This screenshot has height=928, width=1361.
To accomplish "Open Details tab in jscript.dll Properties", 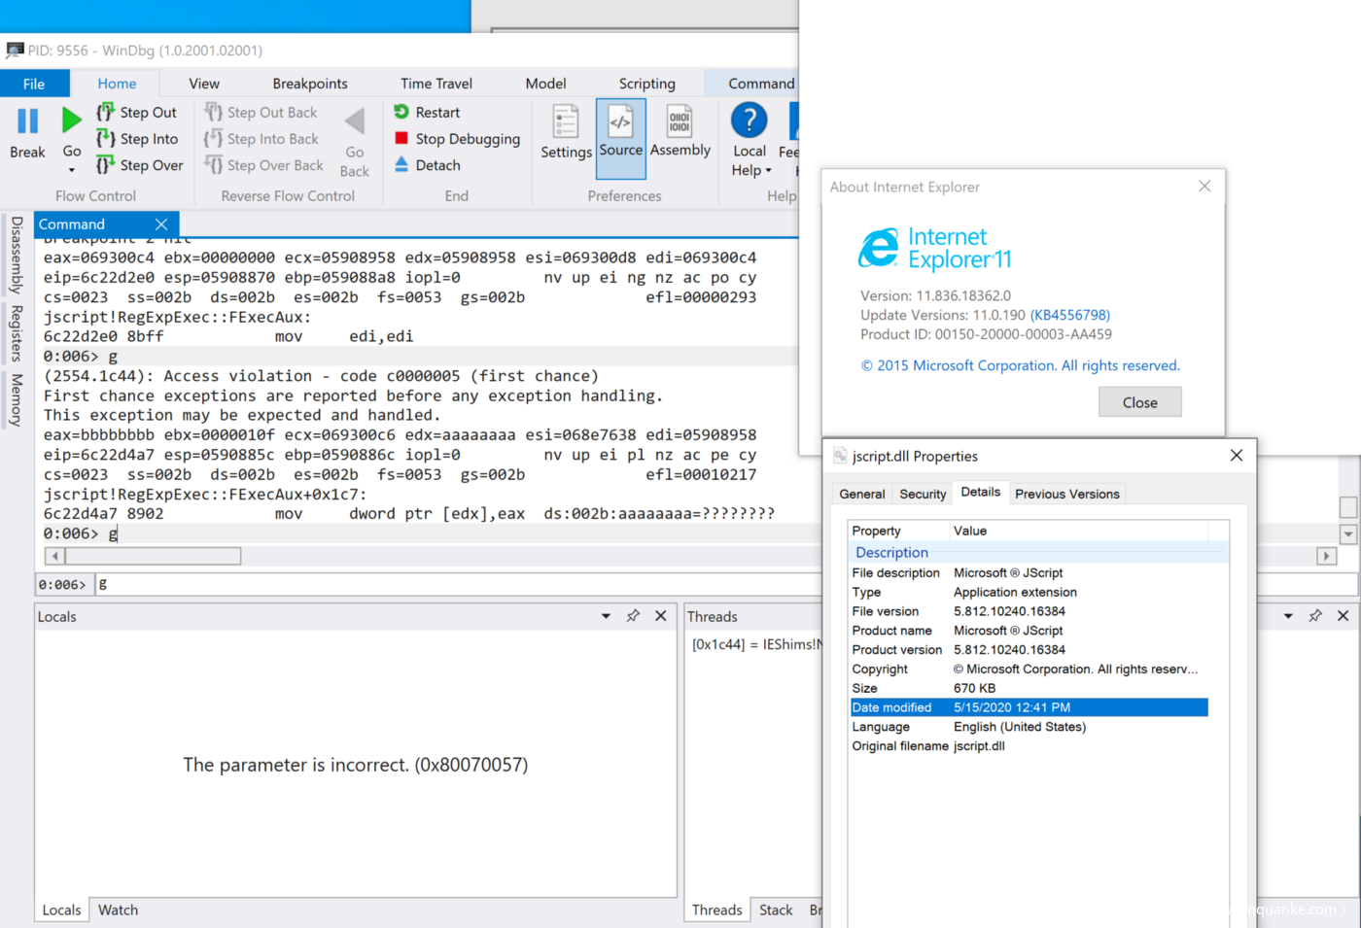I will [x=981, y=492].
